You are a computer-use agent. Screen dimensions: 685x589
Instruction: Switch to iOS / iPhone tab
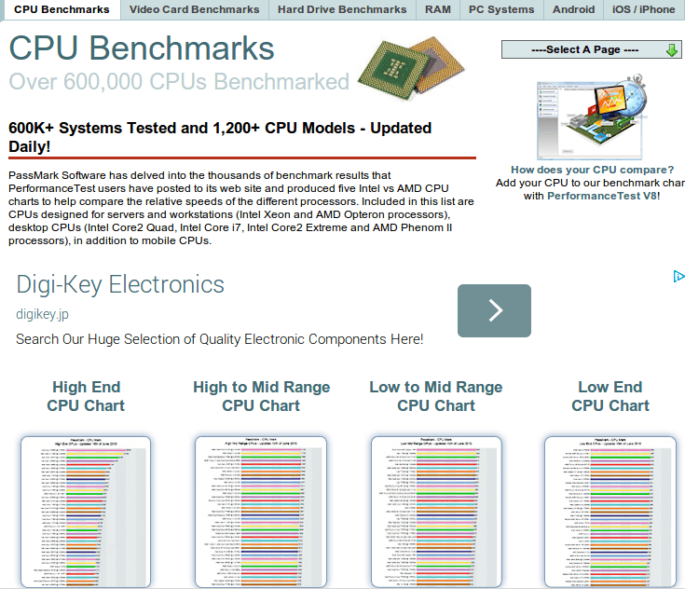coord(643,9)
